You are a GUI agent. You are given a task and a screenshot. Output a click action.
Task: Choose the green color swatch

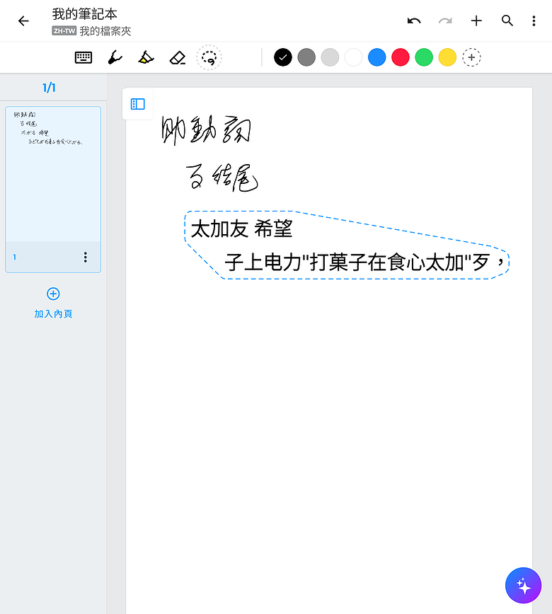tap(424, 57)
